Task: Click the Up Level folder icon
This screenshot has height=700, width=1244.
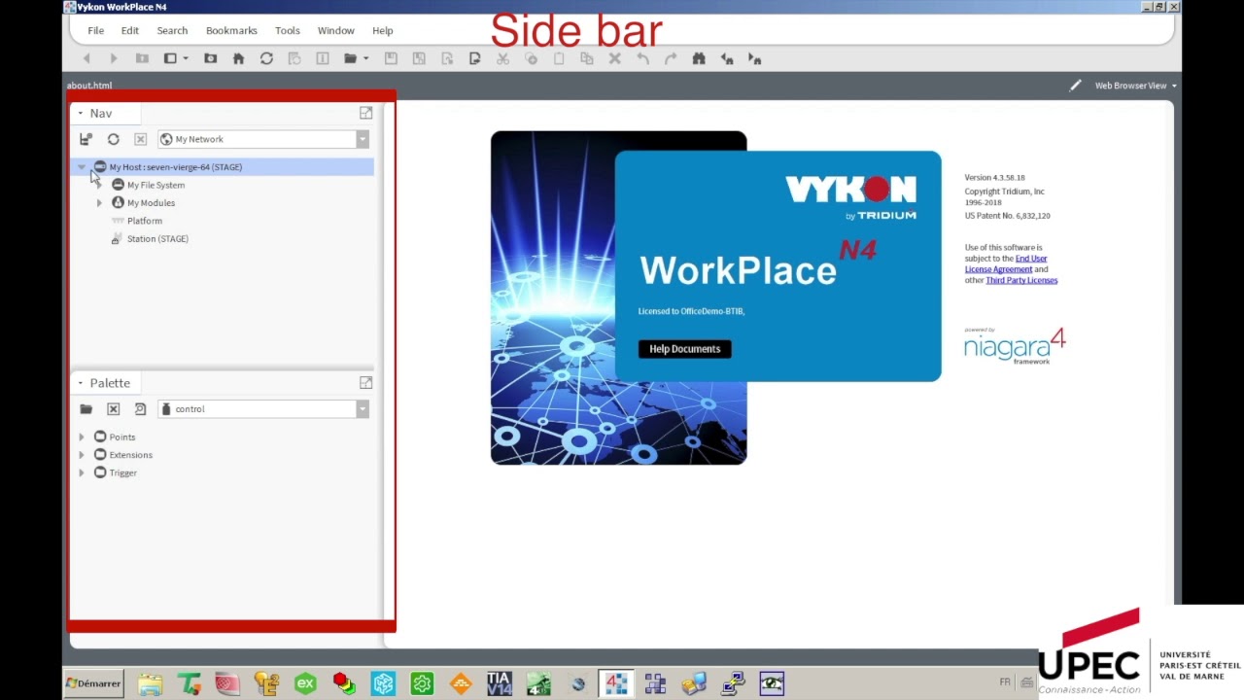Action: (142, 59)
